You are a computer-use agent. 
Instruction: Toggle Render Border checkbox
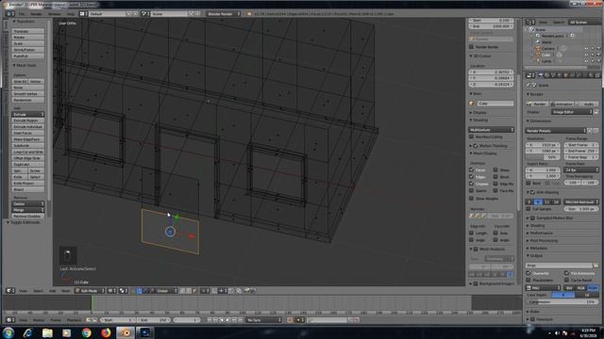(x=472, y=47)
